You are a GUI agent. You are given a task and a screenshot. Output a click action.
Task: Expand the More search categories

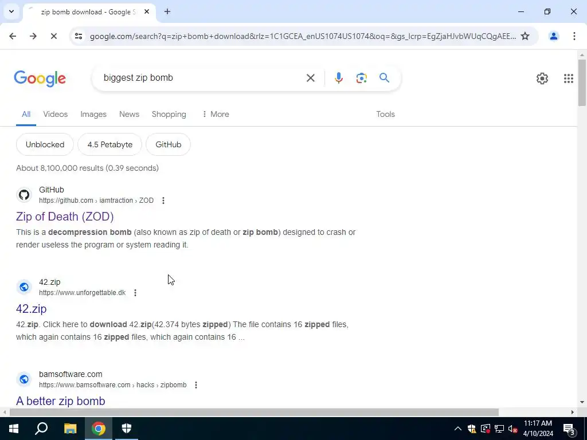(x=216, y=114)
